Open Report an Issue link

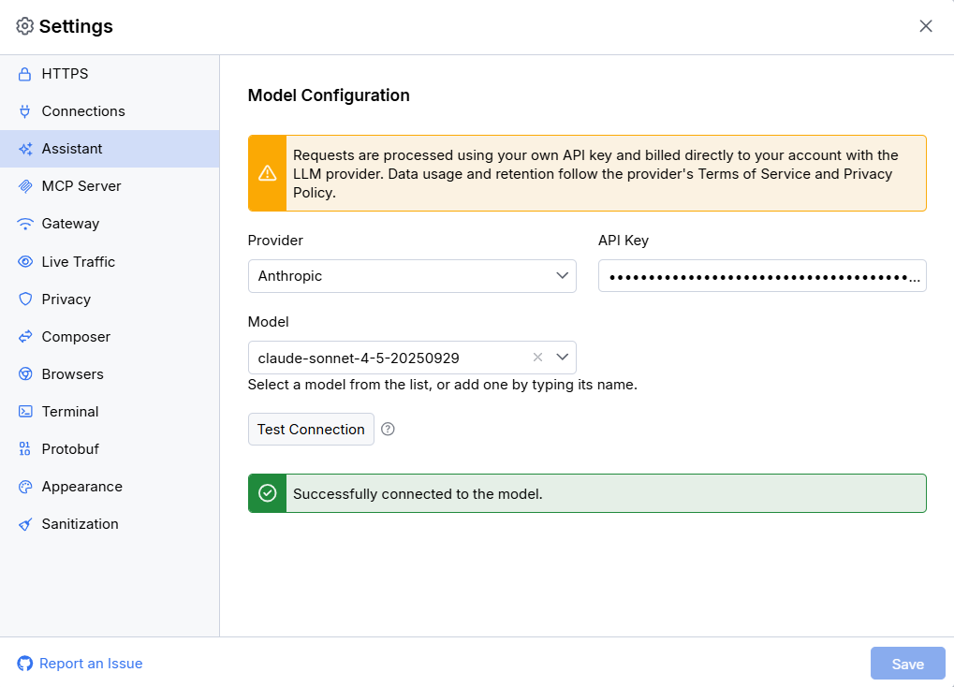point(90,663)
